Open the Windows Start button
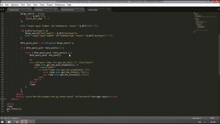The height and width of the screenshot is (124, 220). click(x=2, y=122)
